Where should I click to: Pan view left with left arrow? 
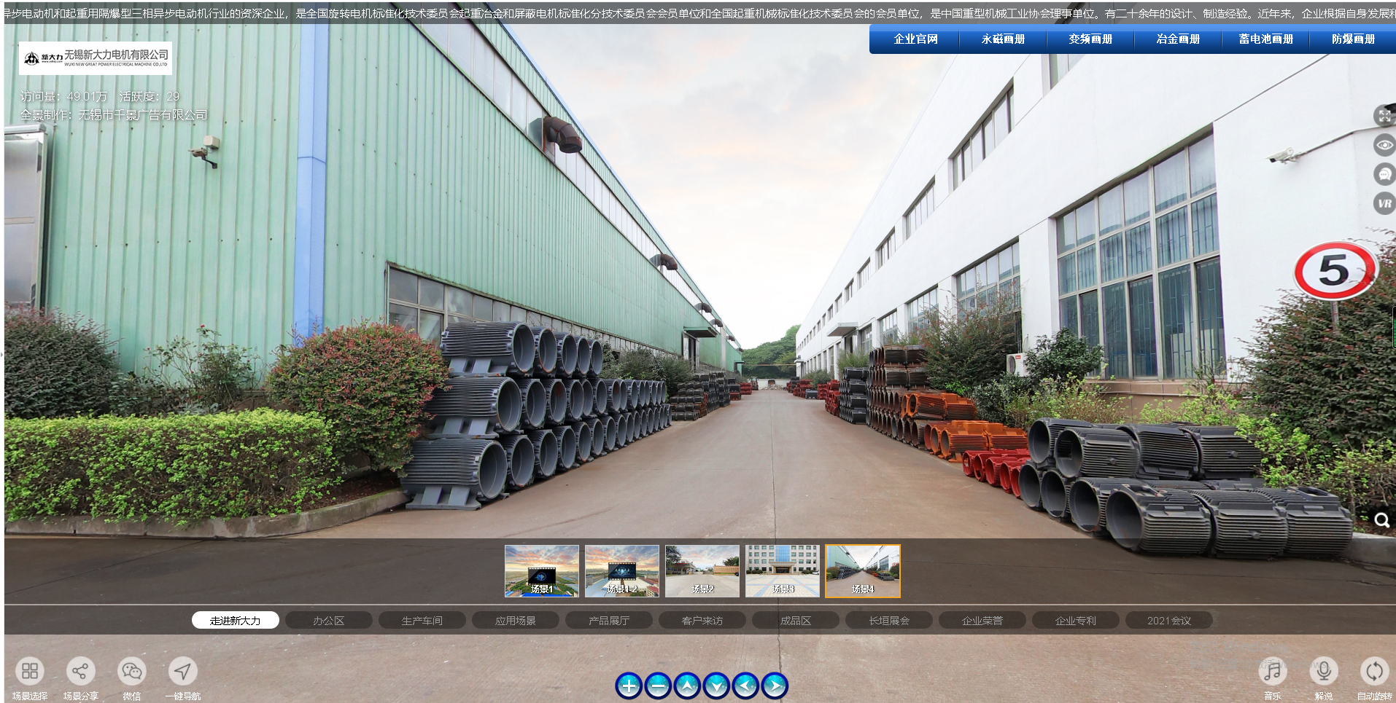tap(745, 686)
